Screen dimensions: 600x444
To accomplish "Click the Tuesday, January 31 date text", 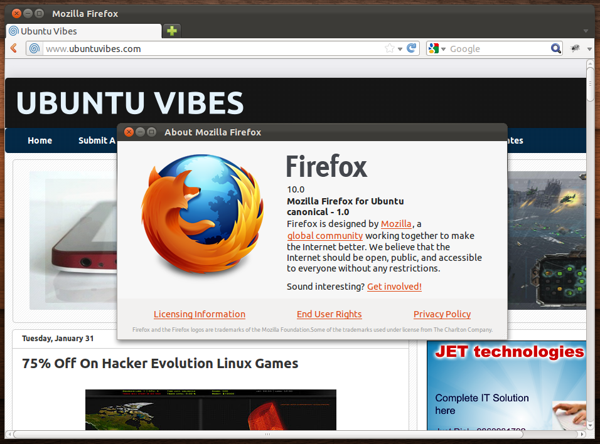I will click(58, 339).
